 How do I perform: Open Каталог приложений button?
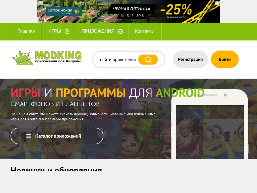click(x=57, y=136)
